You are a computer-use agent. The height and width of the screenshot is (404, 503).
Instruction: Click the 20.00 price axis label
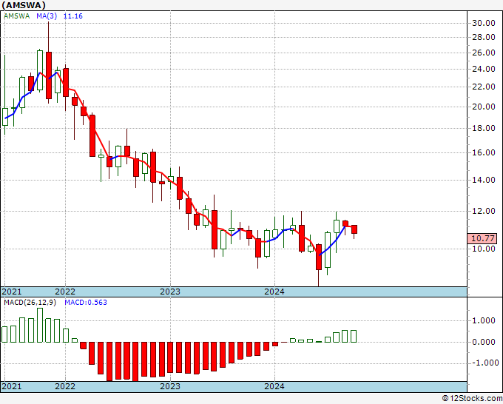tap(484, 107)
